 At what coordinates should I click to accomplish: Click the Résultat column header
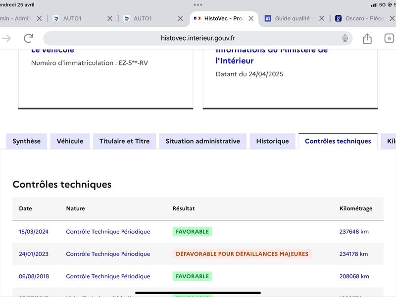click(x=184, y=208)
